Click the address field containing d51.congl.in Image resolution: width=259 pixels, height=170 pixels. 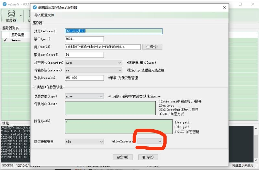114,31
